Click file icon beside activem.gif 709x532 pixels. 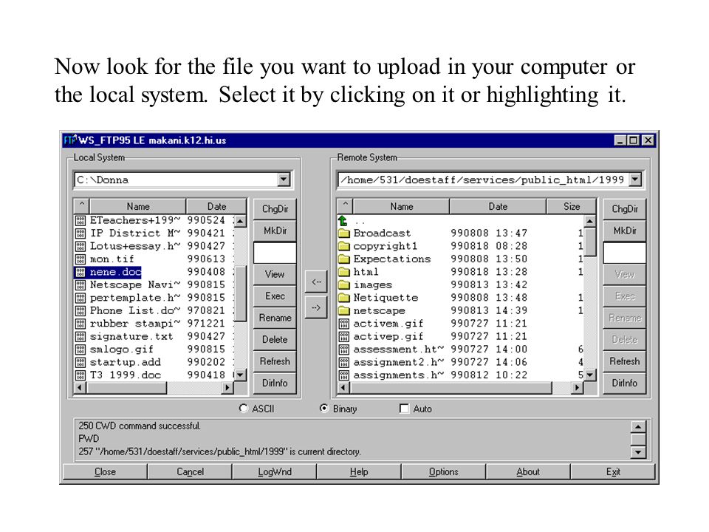[344, 324]
